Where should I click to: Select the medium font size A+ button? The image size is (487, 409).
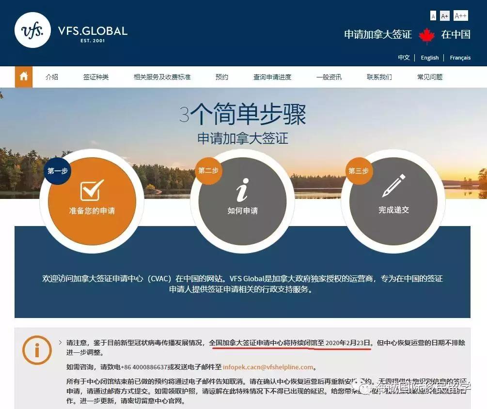[444, 16]
